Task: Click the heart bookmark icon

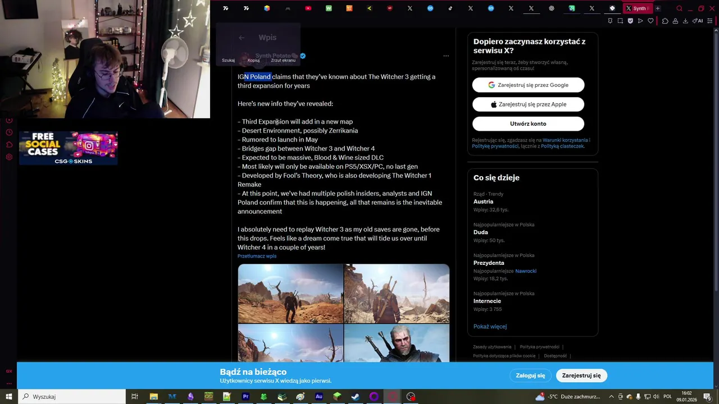Action: (650, 21)
